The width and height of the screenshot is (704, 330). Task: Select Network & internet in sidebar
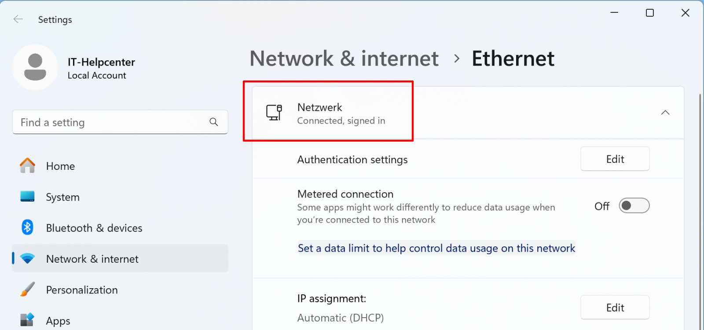click(x=120, y=258)
